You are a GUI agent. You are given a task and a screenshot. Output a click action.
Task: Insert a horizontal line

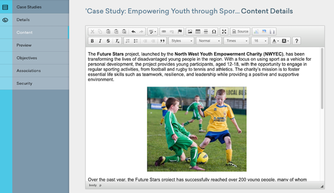click(x=206, y=32)
